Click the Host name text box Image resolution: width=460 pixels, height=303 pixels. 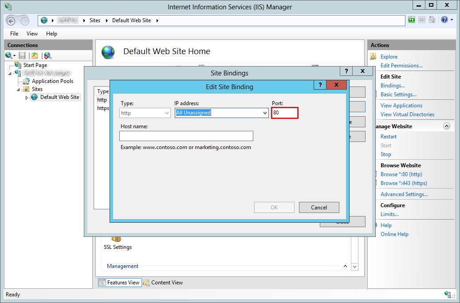[186, 136]
